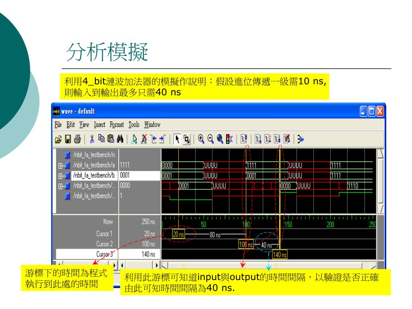The height and width of the screenshot is (309, 412).
Task: Click the 100 ns cursor marker
Action: pos(246,244)
